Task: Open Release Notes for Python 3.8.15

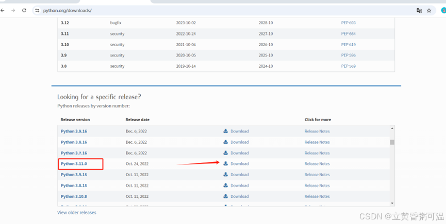Action: point(317,185)
